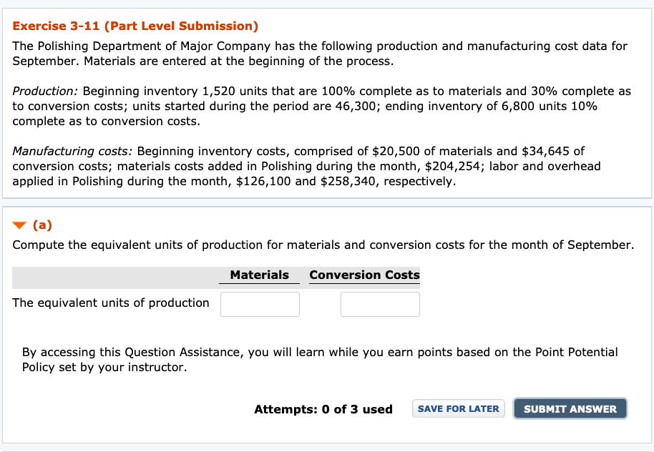Click the equivalent units of production row label
The image size is (654, 452).
click(110, 303)
